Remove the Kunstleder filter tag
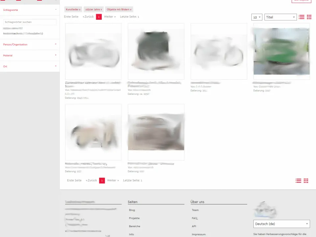 (x=79, y=9)
